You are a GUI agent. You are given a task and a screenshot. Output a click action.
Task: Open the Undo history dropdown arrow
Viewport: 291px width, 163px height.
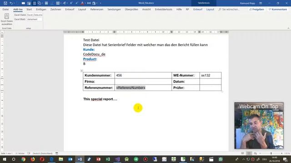14,3
